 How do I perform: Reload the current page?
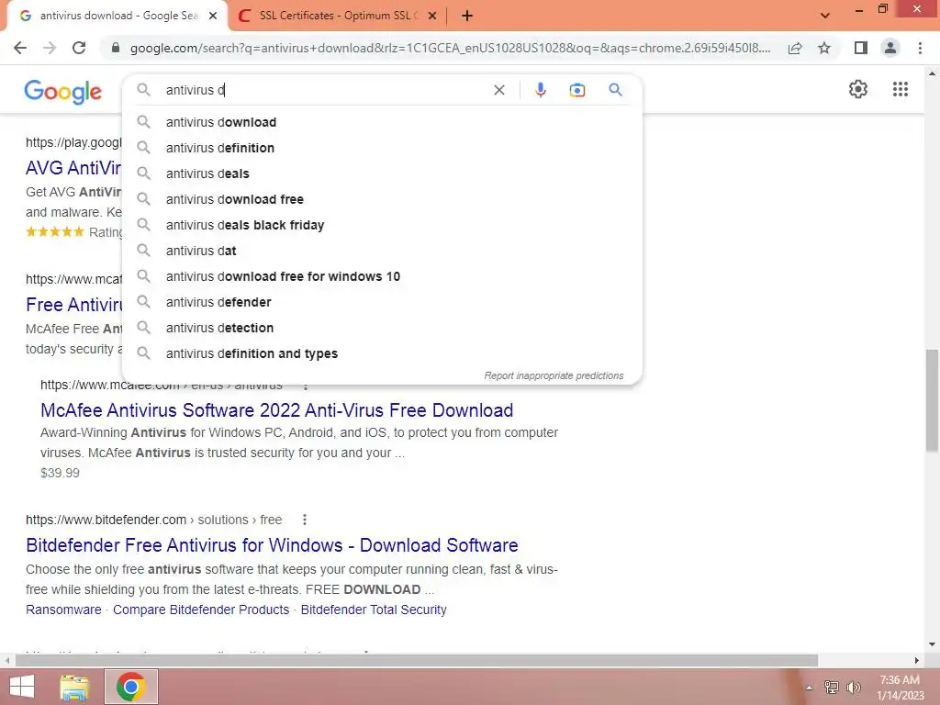(x=79, y=48)
